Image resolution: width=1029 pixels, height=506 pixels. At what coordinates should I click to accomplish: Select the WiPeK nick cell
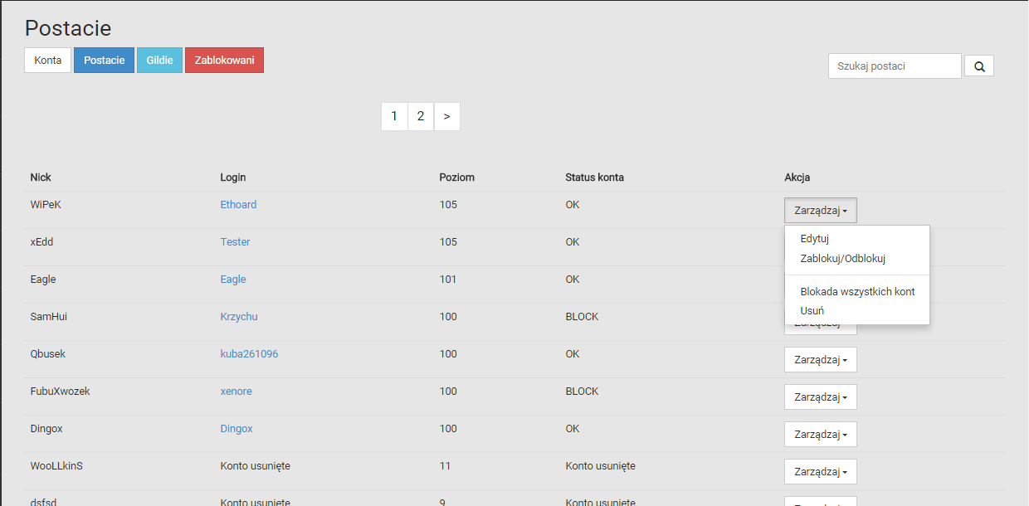[46, 205]
